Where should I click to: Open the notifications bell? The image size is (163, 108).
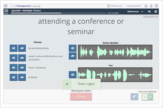tap(151, 6)
